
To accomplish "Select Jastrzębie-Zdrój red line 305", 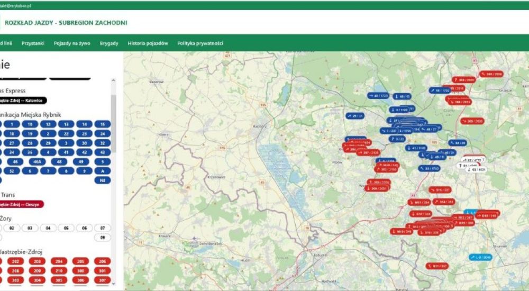I will tap(59, 280).
